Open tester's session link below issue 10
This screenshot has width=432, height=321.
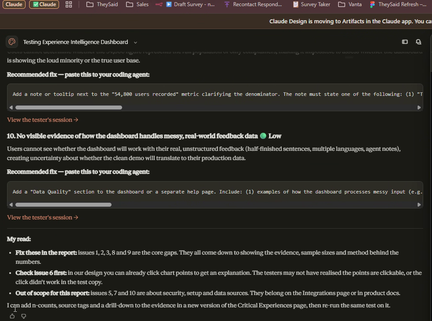[x=43, y=217]
